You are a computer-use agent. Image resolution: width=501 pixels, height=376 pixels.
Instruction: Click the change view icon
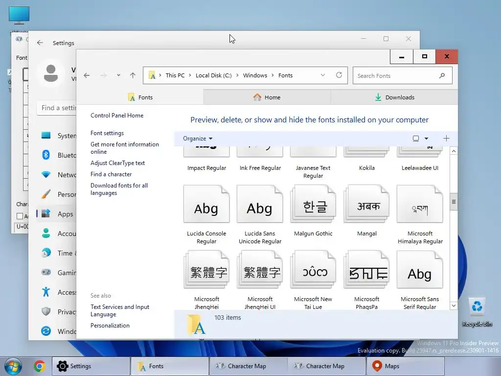[416, 139]
